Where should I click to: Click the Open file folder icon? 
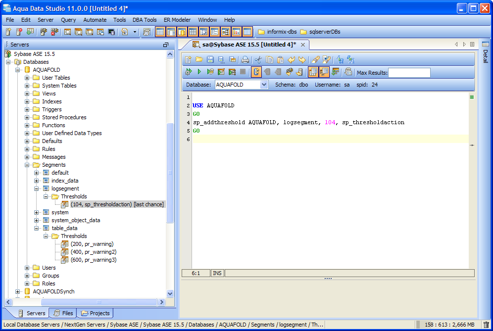199,59
